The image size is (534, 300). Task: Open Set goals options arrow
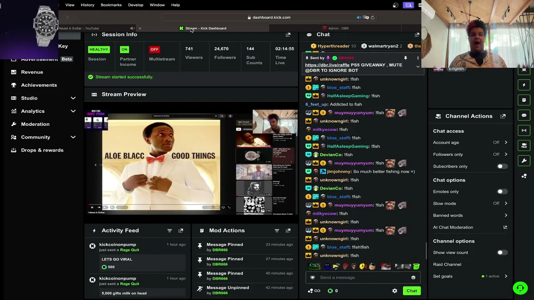click(x=506, y=276)
